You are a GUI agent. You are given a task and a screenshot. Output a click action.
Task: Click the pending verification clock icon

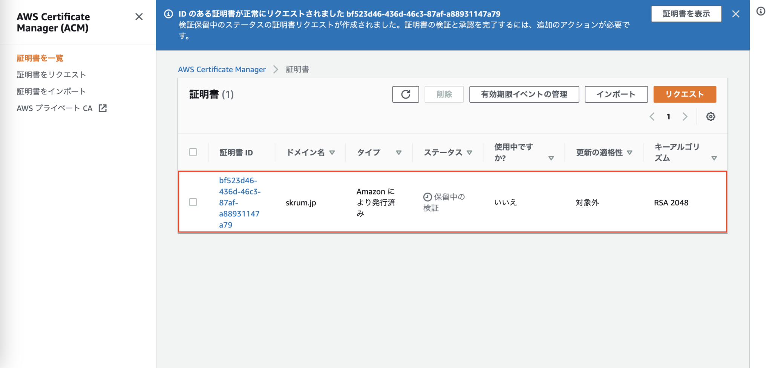[x=428, y=196]
